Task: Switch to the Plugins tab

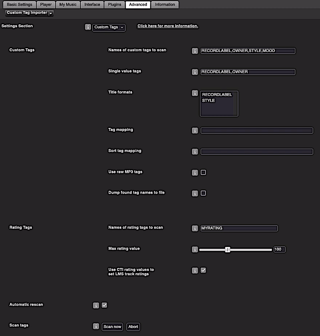Action: (x=114, y=4)
